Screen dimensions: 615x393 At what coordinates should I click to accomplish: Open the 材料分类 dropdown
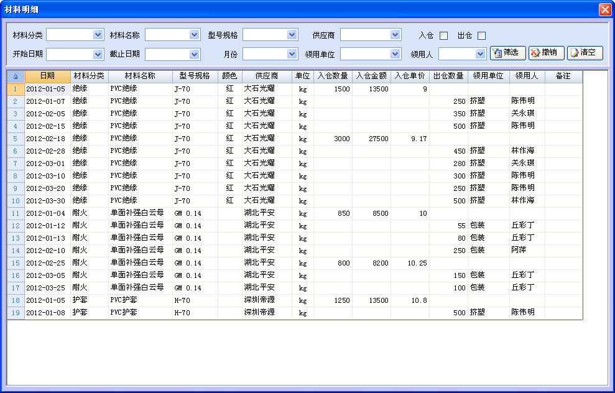pos(98,35)
